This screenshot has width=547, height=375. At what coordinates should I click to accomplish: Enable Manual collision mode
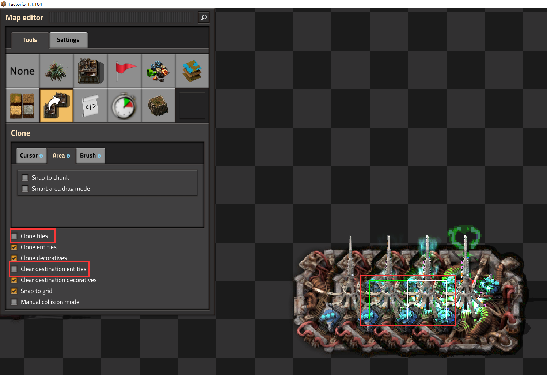click(x=14, y=302)
